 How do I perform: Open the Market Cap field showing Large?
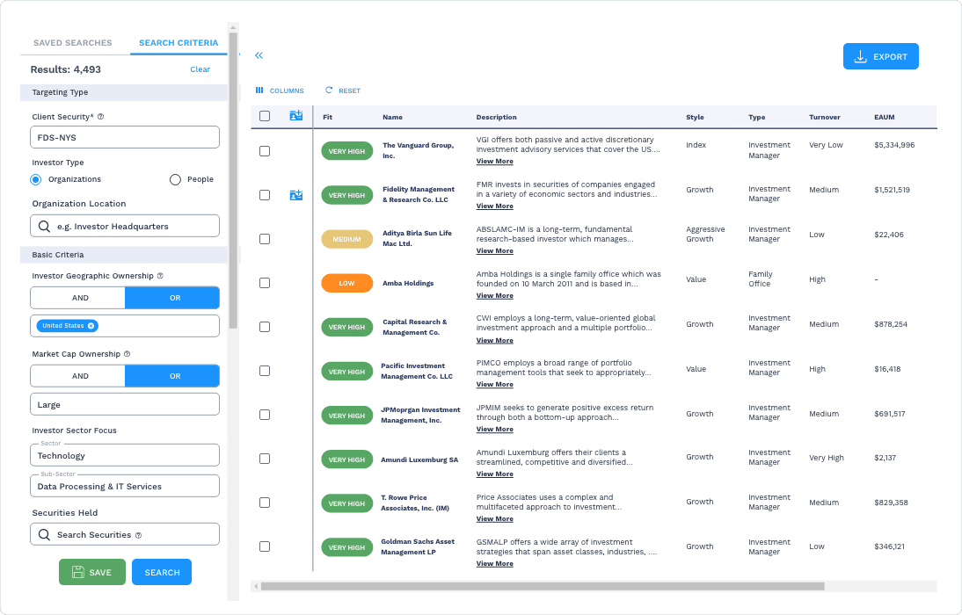tap(124, 406)
